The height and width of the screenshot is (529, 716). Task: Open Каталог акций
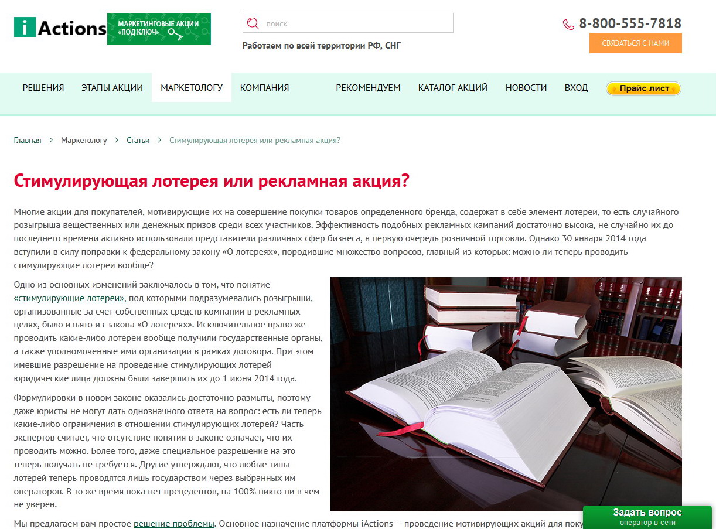(x=453, y=88)
